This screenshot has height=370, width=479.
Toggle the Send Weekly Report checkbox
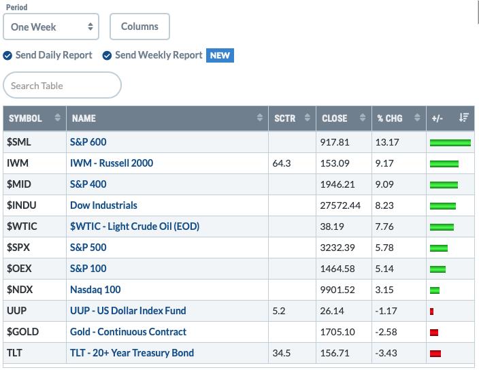point(107,56)
